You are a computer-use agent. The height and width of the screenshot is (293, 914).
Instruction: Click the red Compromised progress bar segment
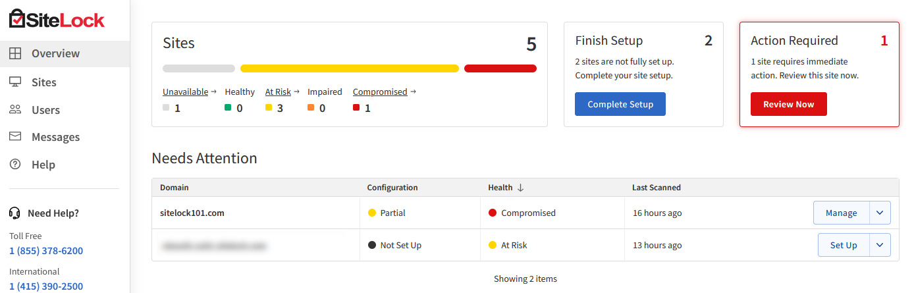(500, 68)
